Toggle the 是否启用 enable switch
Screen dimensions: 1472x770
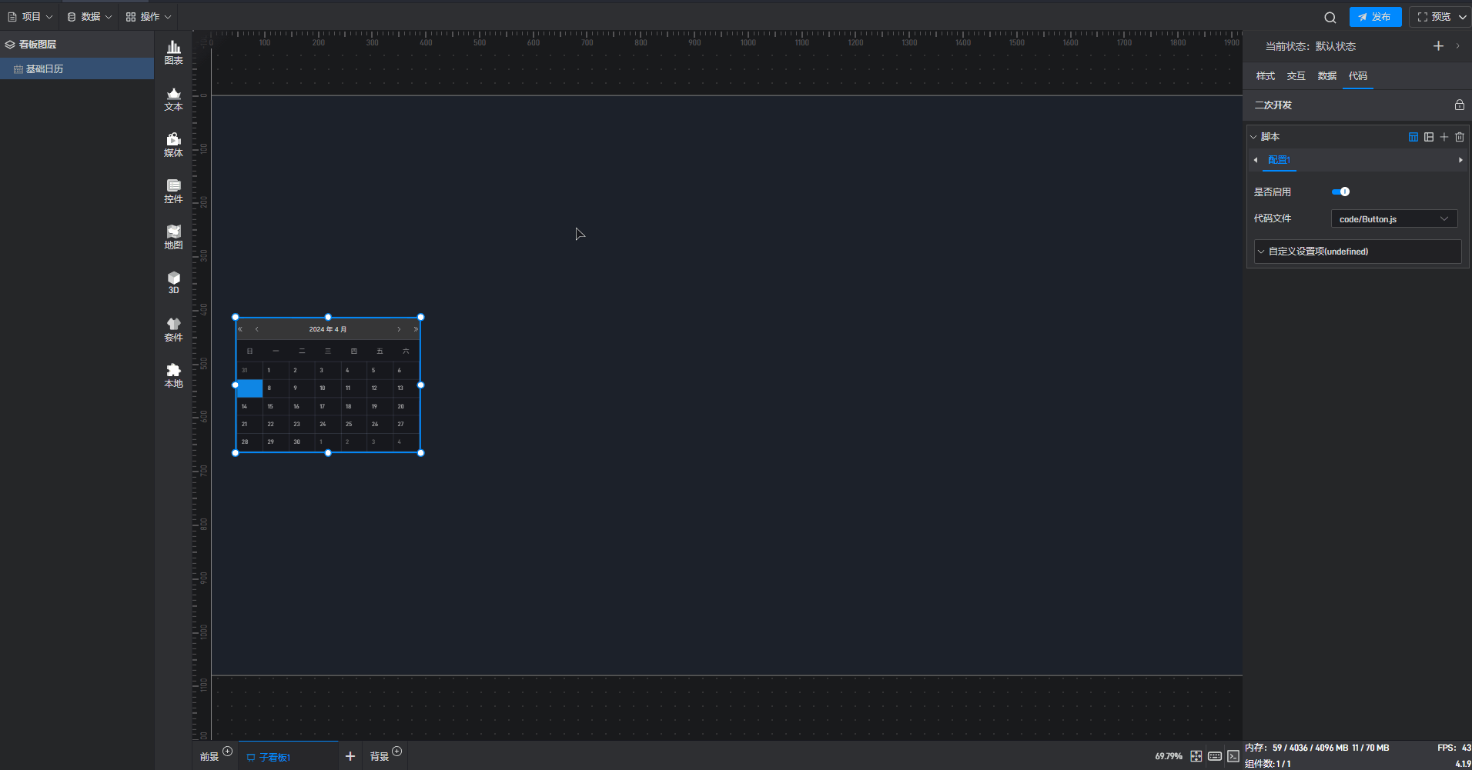coord(1340,192)
